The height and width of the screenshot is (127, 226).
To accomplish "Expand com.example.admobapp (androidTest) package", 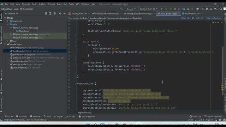I will click(11, 35).
